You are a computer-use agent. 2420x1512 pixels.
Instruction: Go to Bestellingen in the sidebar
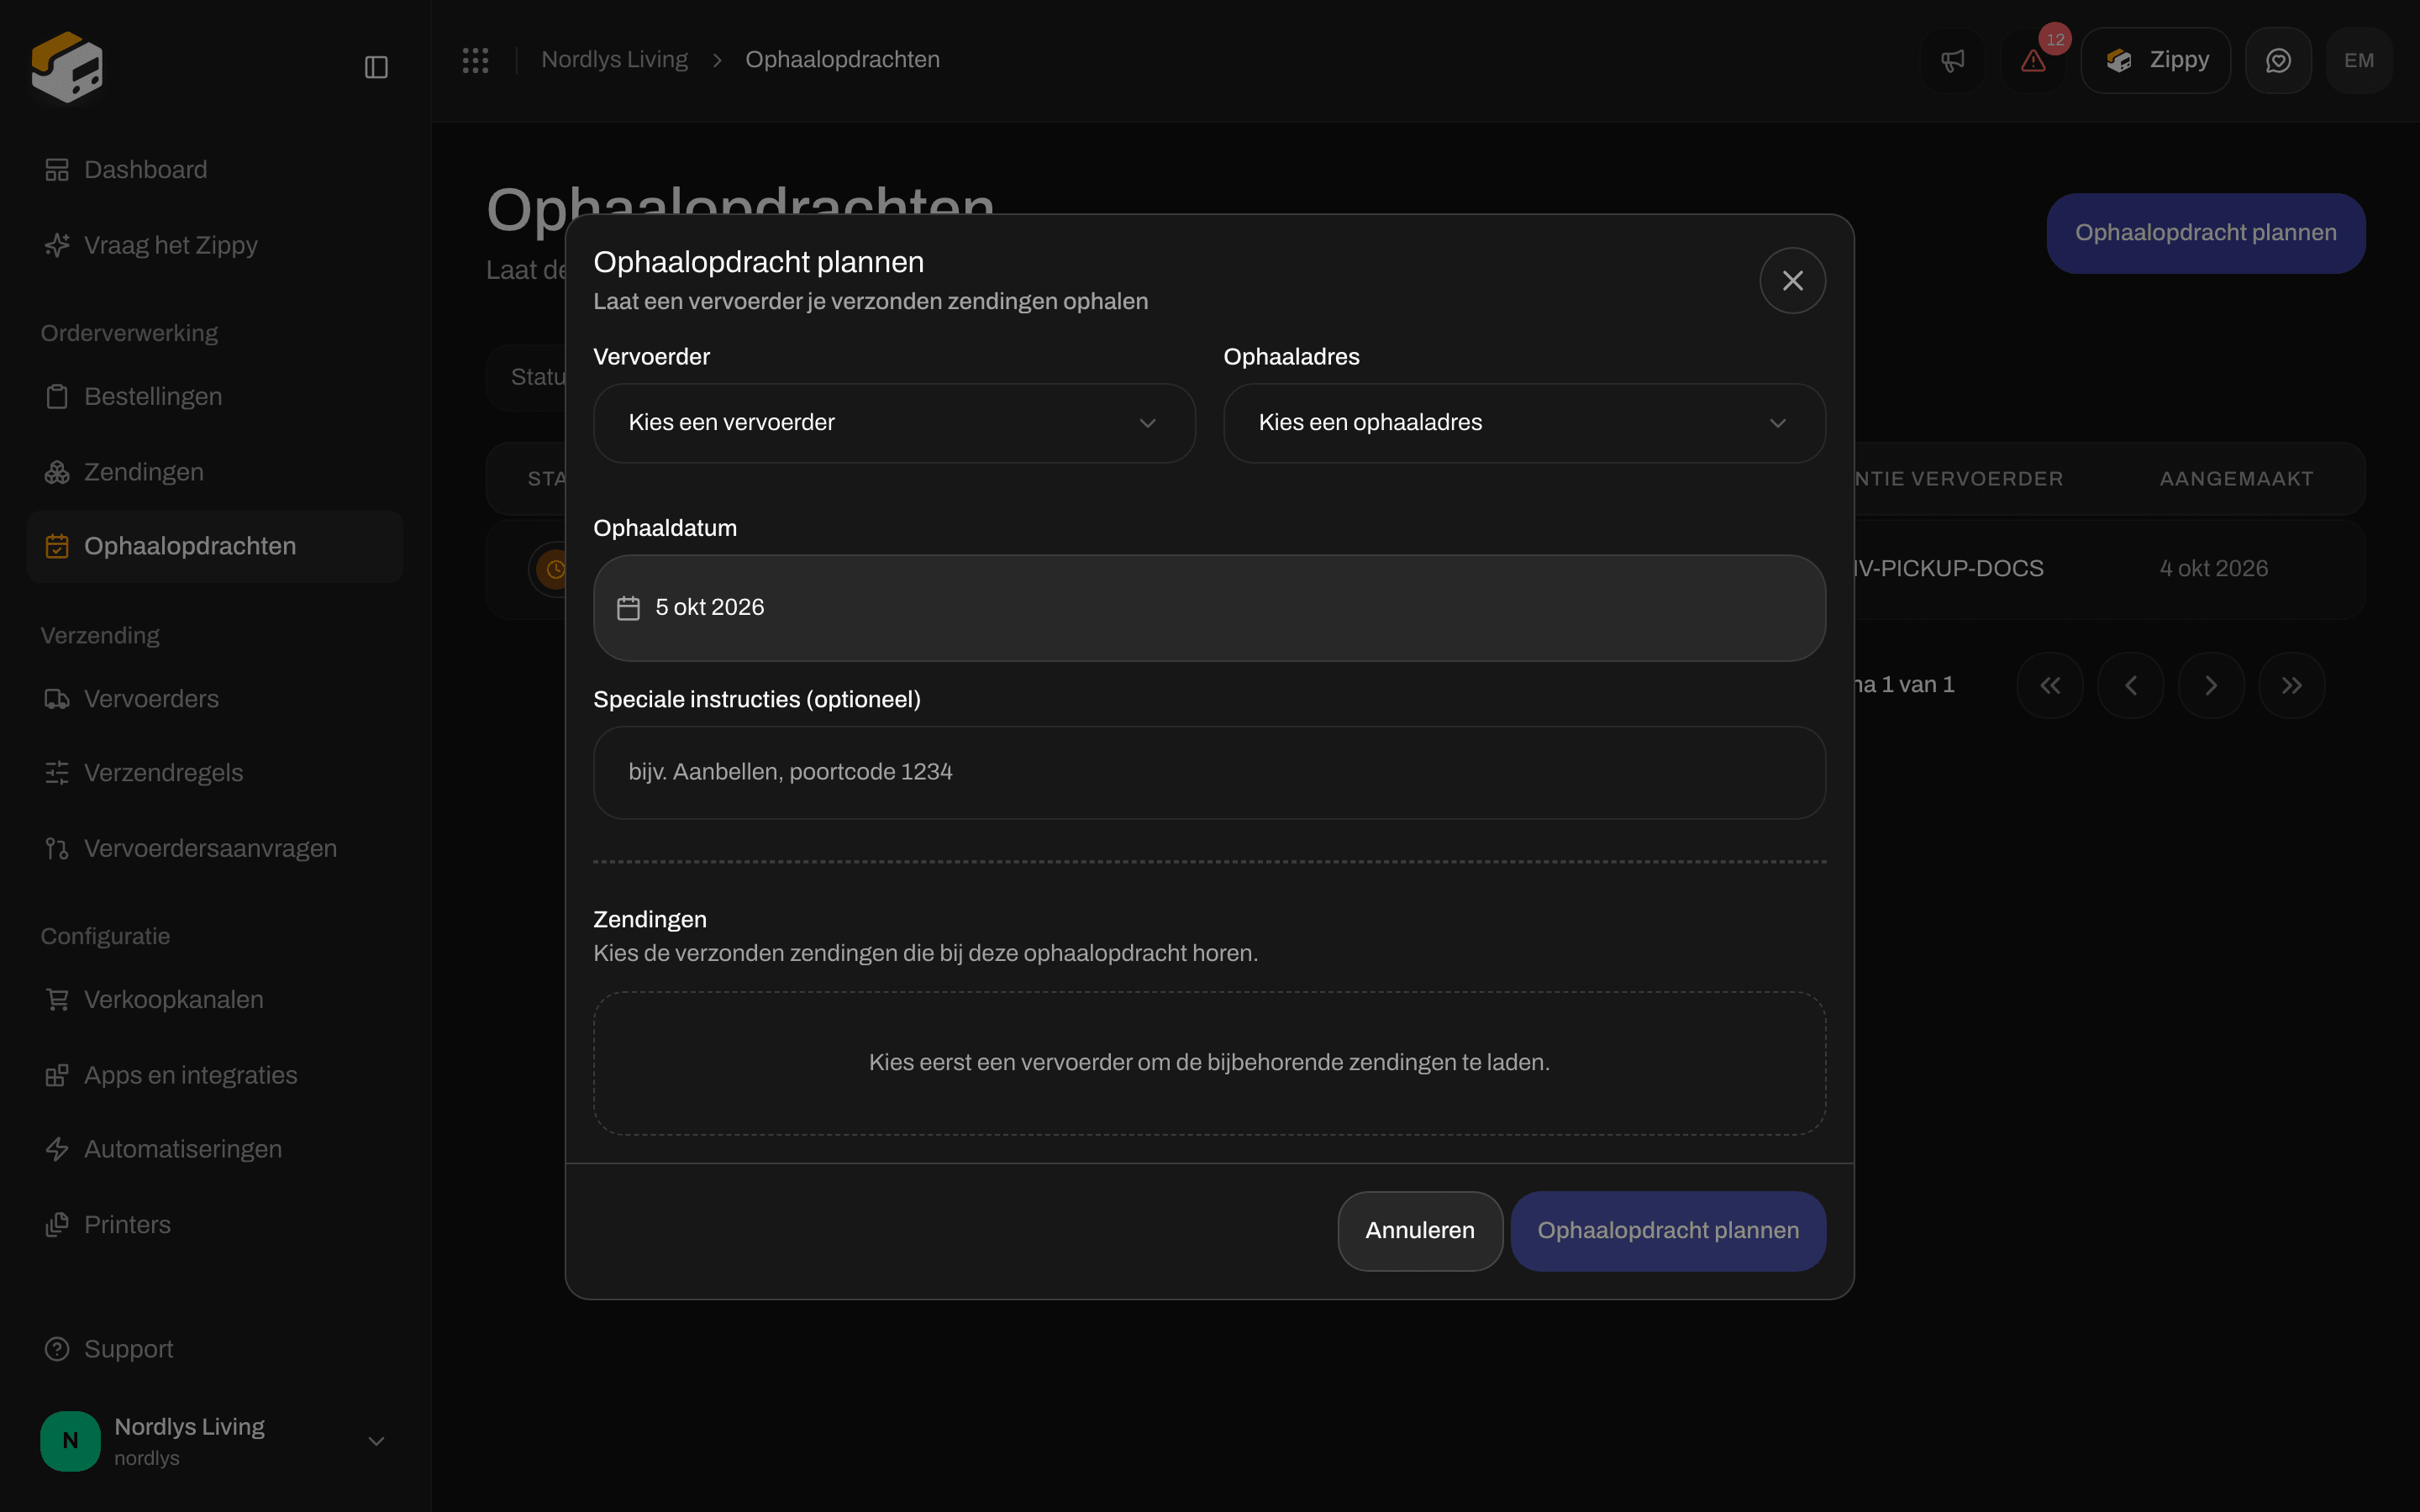click(215, 397)
